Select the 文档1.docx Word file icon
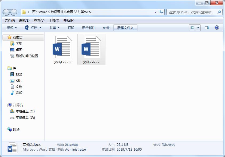 click(62, 47)
